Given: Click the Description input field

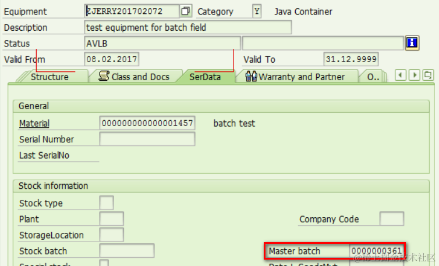Looking at the screenshot, I should coord(188,27).
